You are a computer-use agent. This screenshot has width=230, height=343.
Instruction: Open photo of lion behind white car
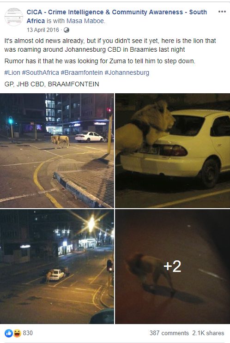172,150
